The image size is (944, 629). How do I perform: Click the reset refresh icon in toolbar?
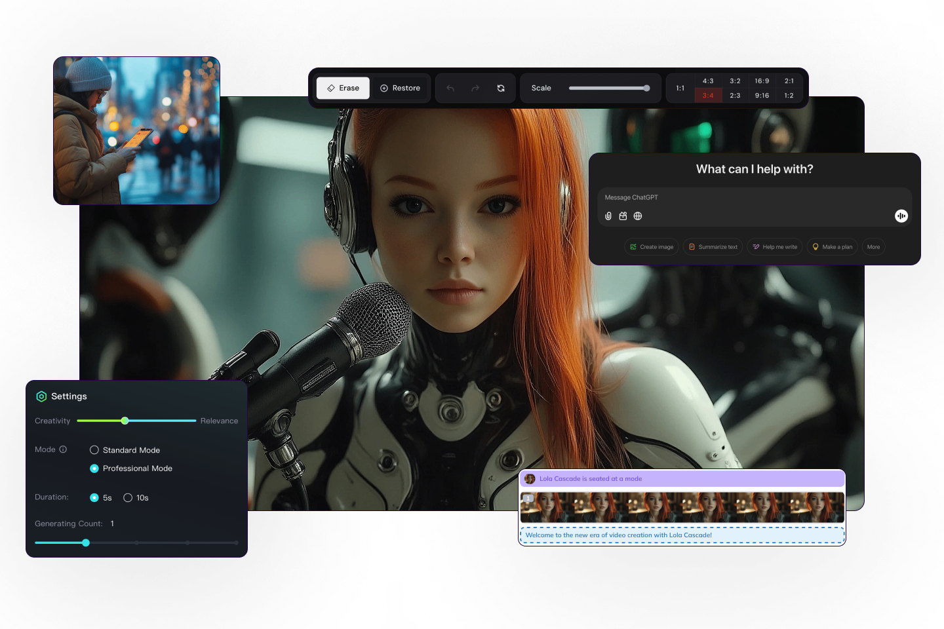(501, 88)
